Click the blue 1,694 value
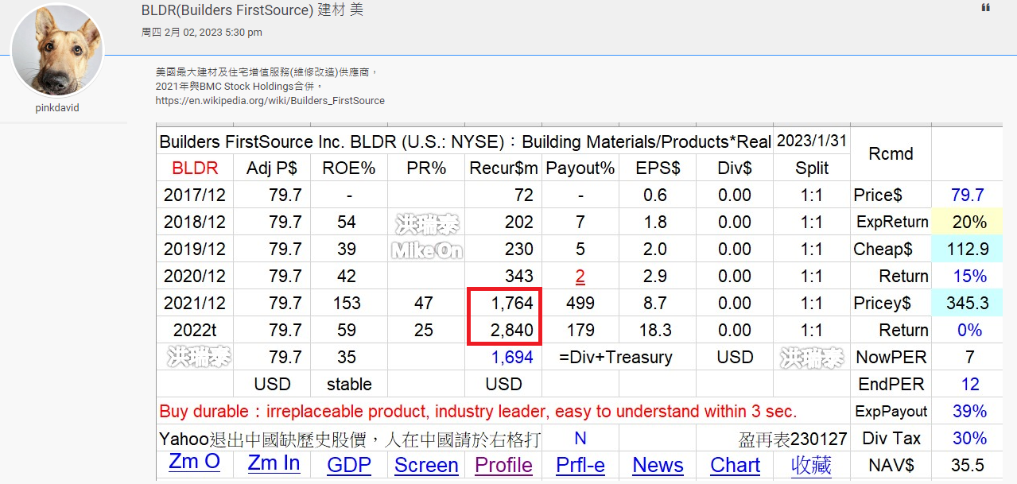 tap(512, 357)
